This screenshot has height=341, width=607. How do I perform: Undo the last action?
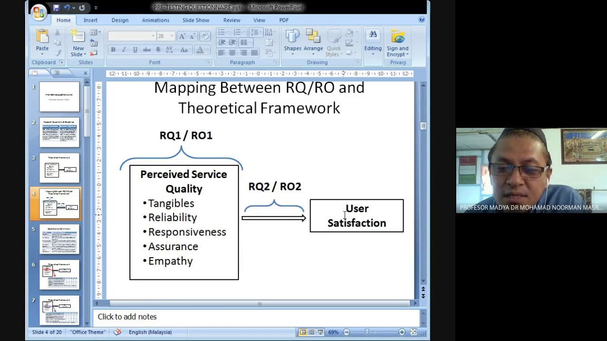(x=67, y=8)
